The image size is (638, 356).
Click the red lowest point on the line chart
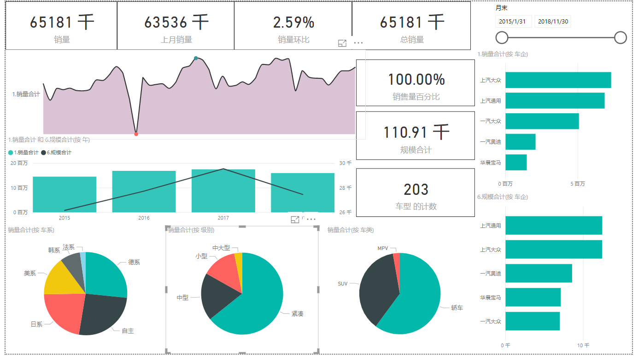(x=136, y=134)
